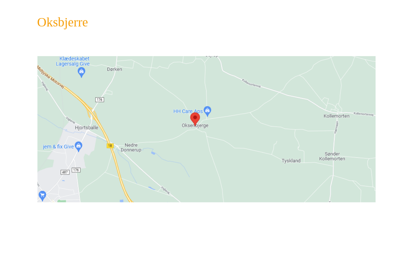This screenshot has height=258, width=413.
Task: Click the Klædeskabet Lagersalg Give shopping marker
Action: click(x=81, y=72)
